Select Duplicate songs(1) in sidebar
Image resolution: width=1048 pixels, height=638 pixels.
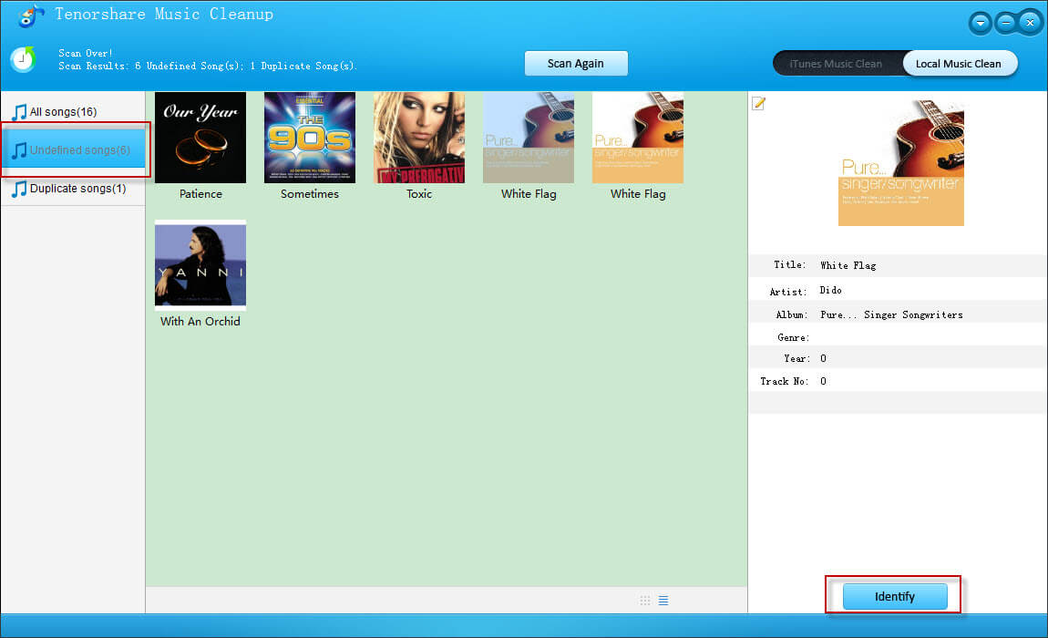73,189
